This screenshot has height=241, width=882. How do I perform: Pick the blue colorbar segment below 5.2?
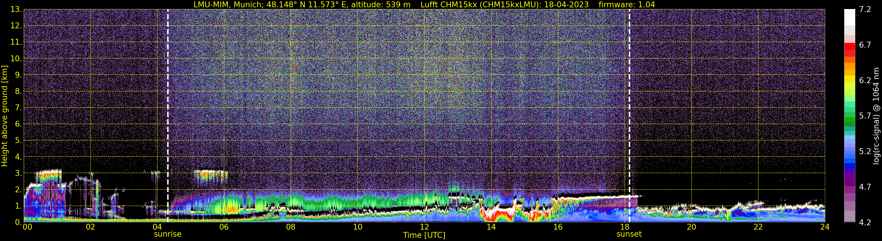coord(850,165)
